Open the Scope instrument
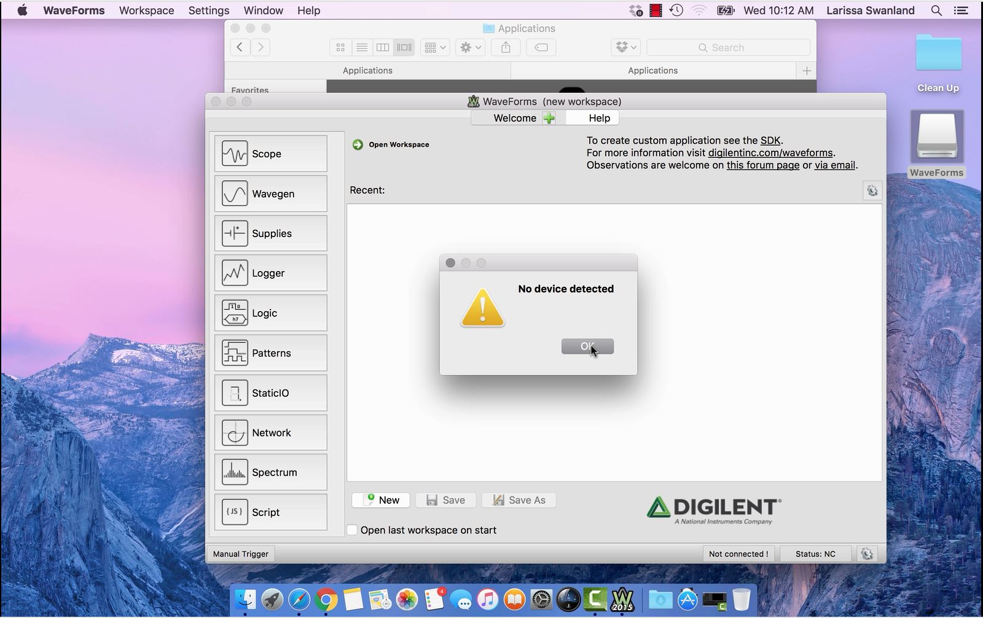Image resolution: width=983 pixels, height=618 pixels. click(x=270, y=154)
